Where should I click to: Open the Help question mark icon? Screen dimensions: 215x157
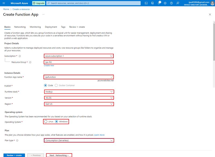(x=171, y=3)
